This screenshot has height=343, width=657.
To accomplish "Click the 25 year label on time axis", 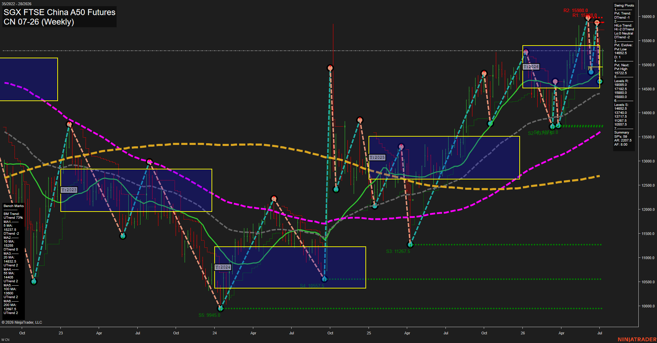I will coord(369,333).
